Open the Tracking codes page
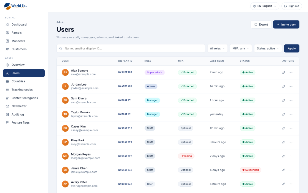Screen dimensions: 308x193 pos(24,90)
